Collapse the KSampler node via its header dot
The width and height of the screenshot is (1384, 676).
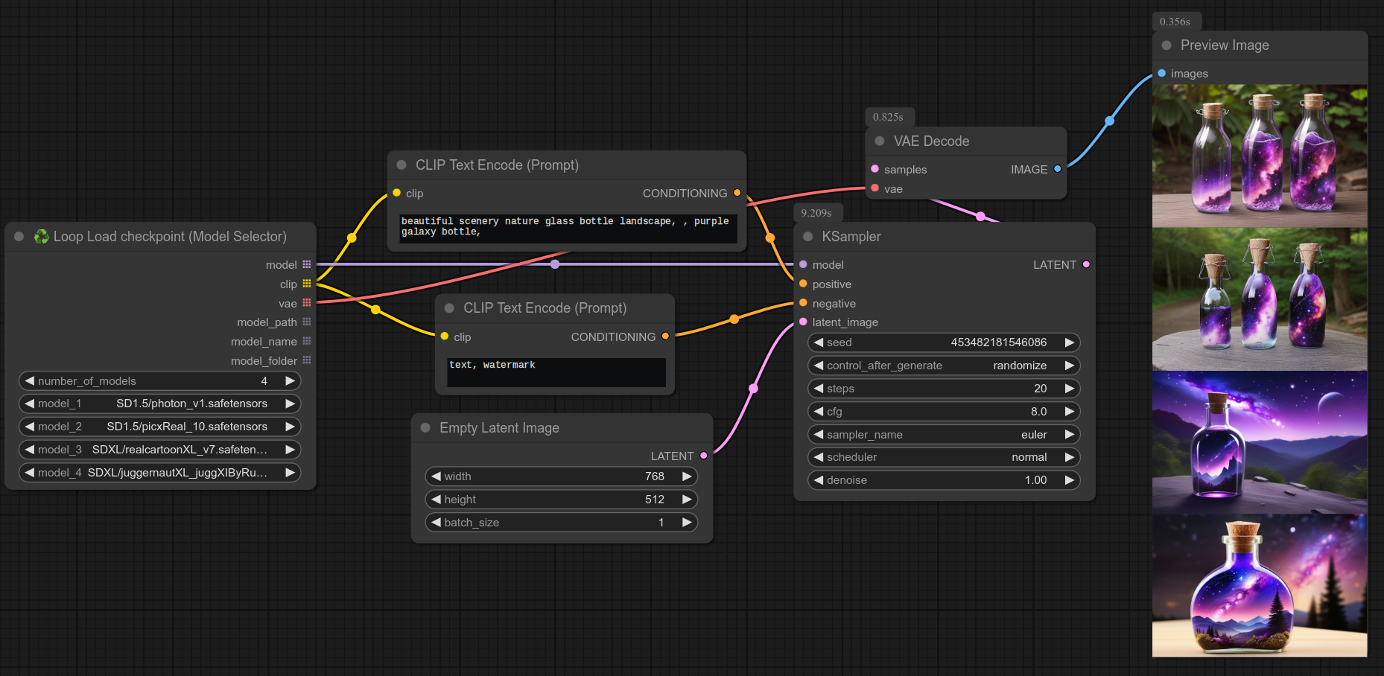(x=807, y=236)
